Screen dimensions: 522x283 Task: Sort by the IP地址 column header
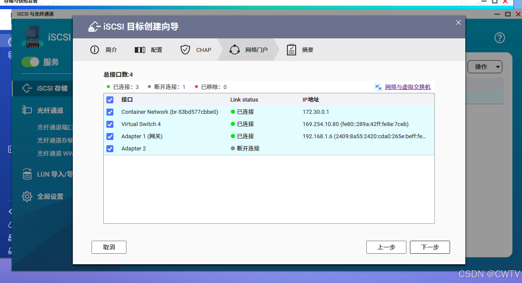[310, 99]
